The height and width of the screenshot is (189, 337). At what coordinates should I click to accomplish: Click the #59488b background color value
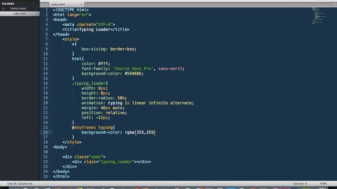point(133,73)
